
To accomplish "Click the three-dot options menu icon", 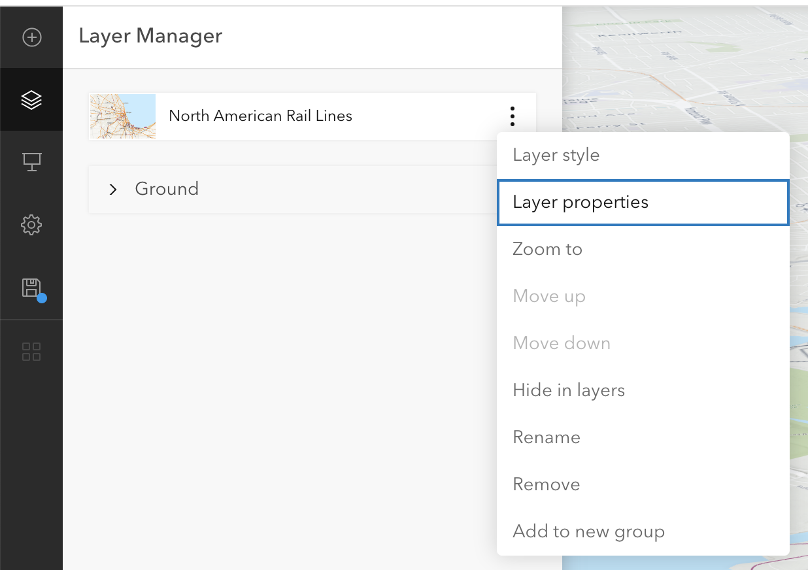I will point(513,116).
